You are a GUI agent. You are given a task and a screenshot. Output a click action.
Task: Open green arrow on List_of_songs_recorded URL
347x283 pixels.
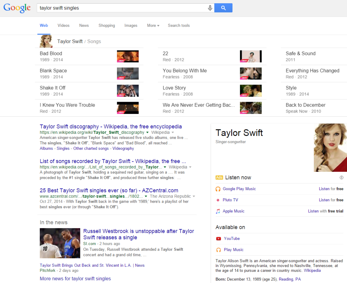(165, 167)
